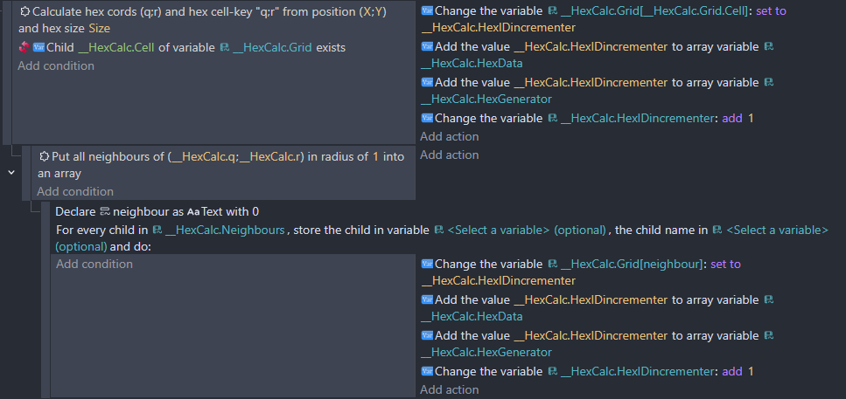Collapse the sub-event with the left chevron
Image resolution: width=846 pixels, height=399 pixels.
click(11, 173)
